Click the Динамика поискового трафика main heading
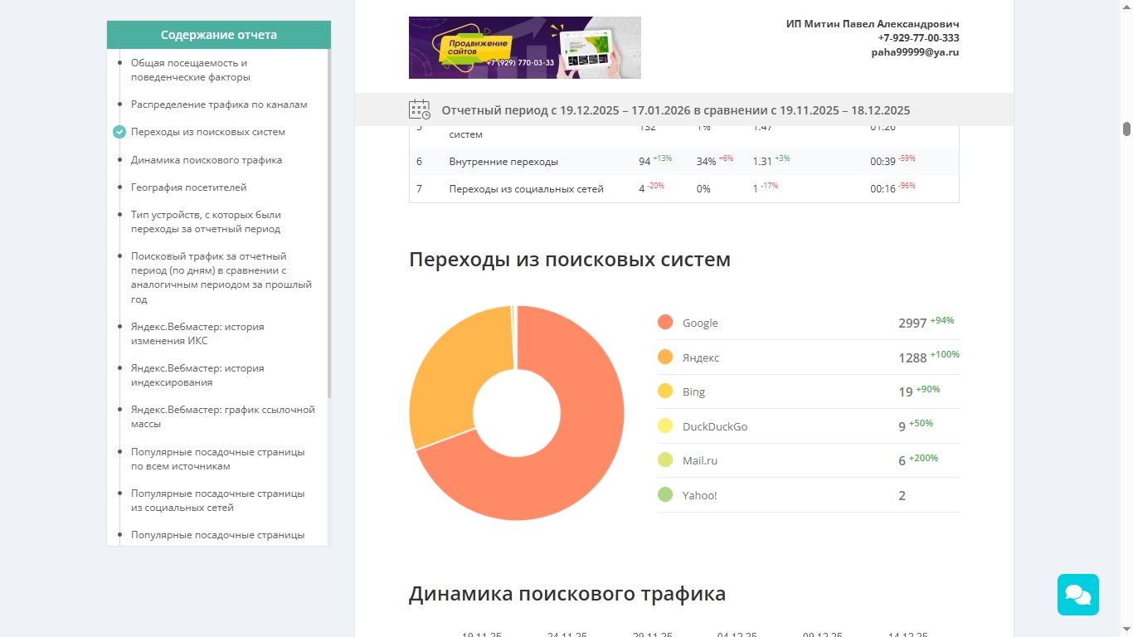The width and height of the screenshot is (1133, 637). [567, 594]
